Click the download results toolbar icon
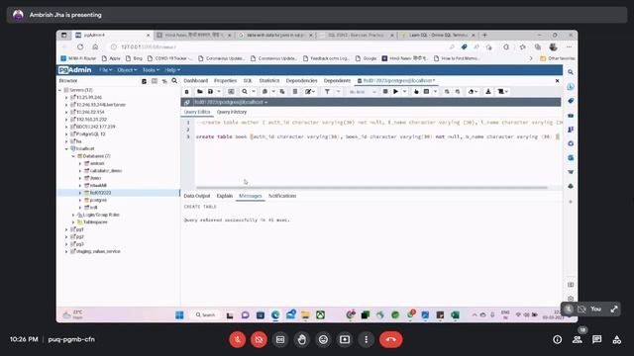 (x=488, y=92)
